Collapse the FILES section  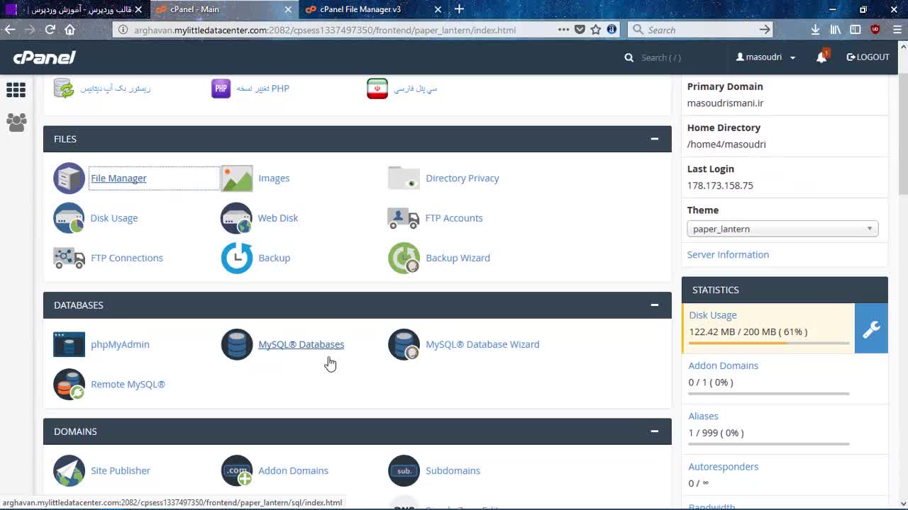pyautogui.click(x=654, y=139)
